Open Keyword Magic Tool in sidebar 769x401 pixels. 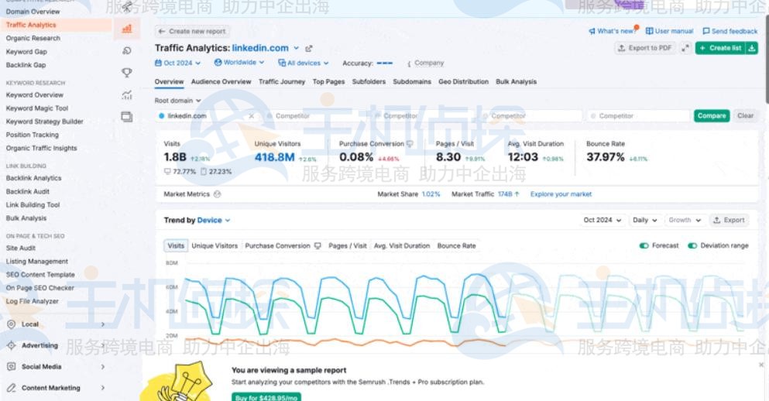(36, 108)
